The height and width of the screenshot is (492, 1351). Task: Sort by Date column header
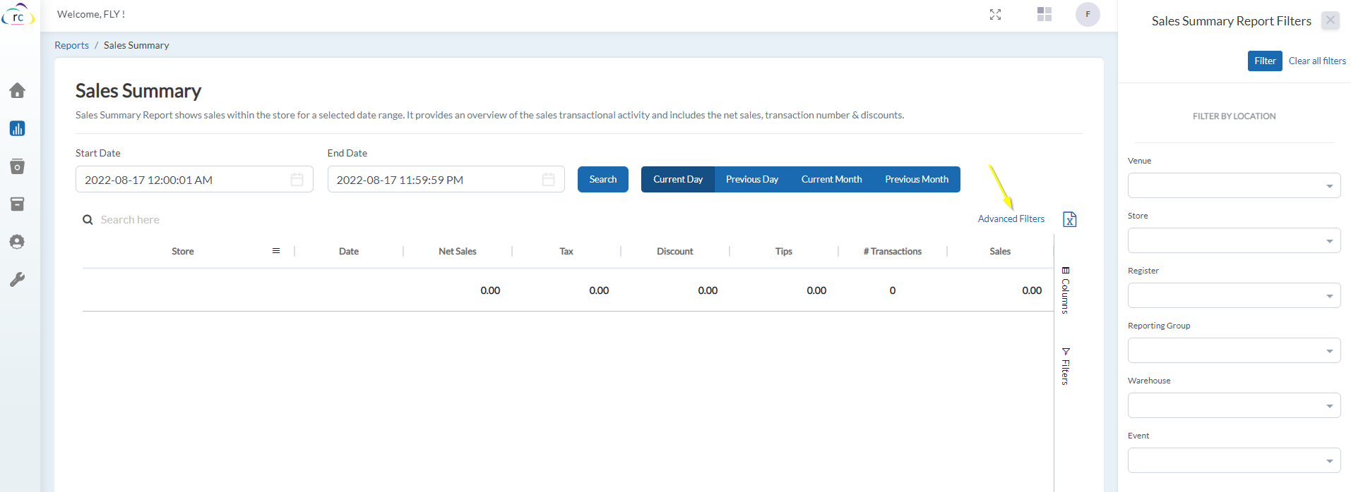click(349, 251)
